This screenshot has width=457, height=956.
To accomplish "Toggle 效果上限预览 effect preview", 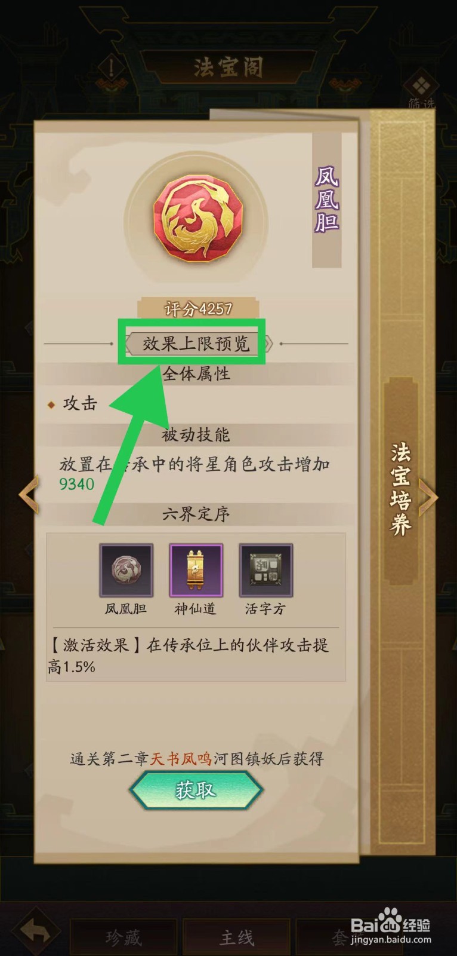I will pos(196,344).
